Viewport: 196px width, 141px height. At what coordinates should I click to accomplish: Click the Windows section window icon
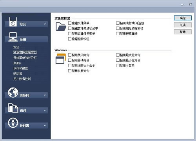click(x=61, y=59)
